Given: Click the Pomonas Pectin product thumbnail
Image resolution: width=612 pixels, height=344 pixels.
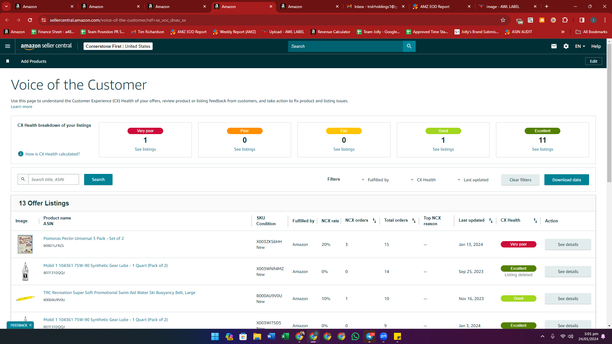Looking at the screenshot, I should pos(25,244).
